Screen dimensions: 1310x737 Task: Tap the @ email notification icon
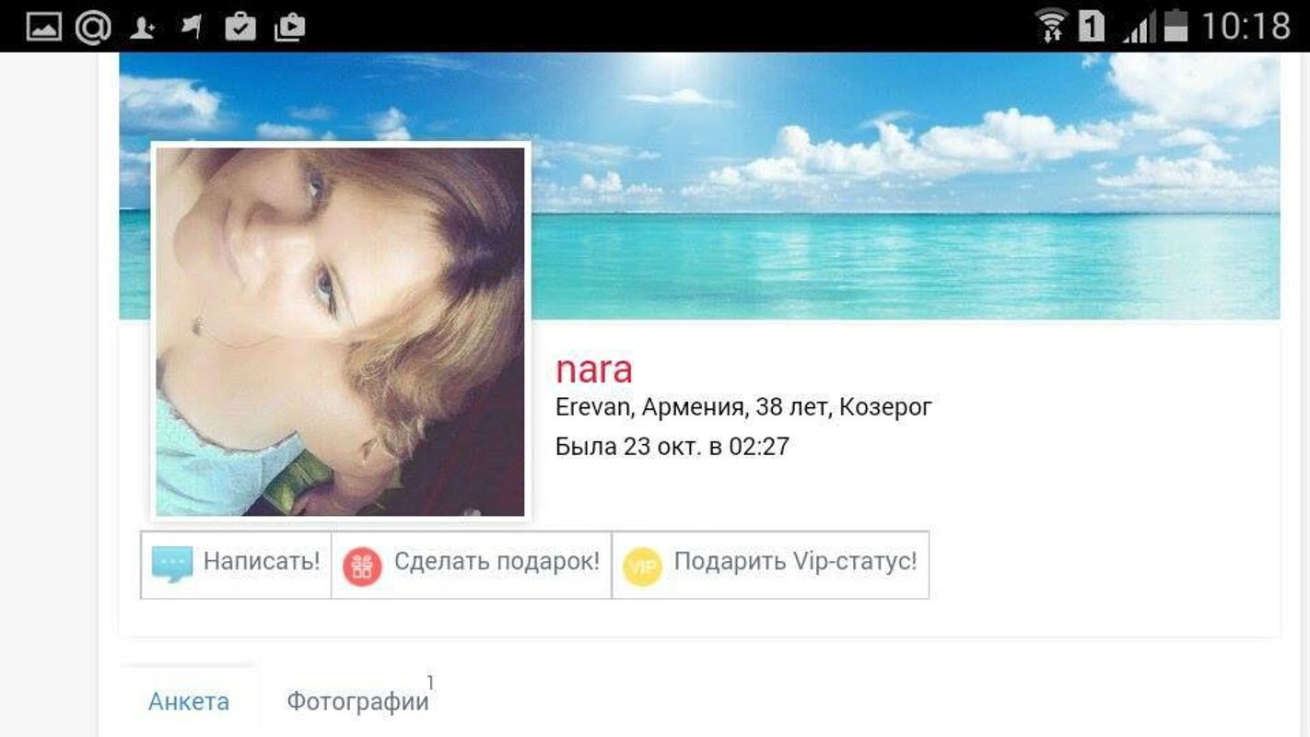[93, 27]
